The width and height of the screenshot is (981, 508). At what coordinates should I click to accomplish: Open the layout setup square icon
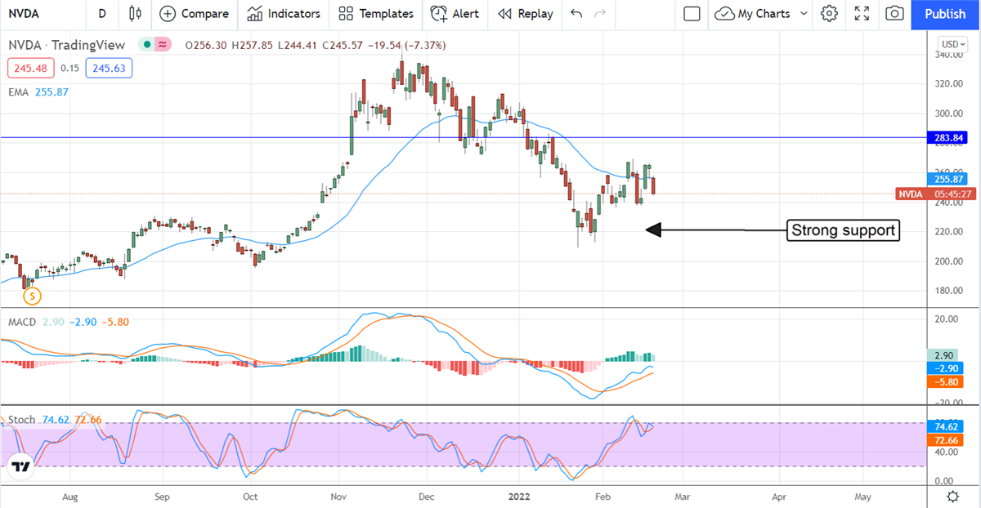692,14
